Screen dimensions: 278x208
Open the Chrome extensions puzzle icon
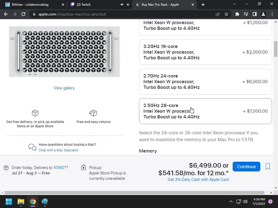[x=237, y=14]
